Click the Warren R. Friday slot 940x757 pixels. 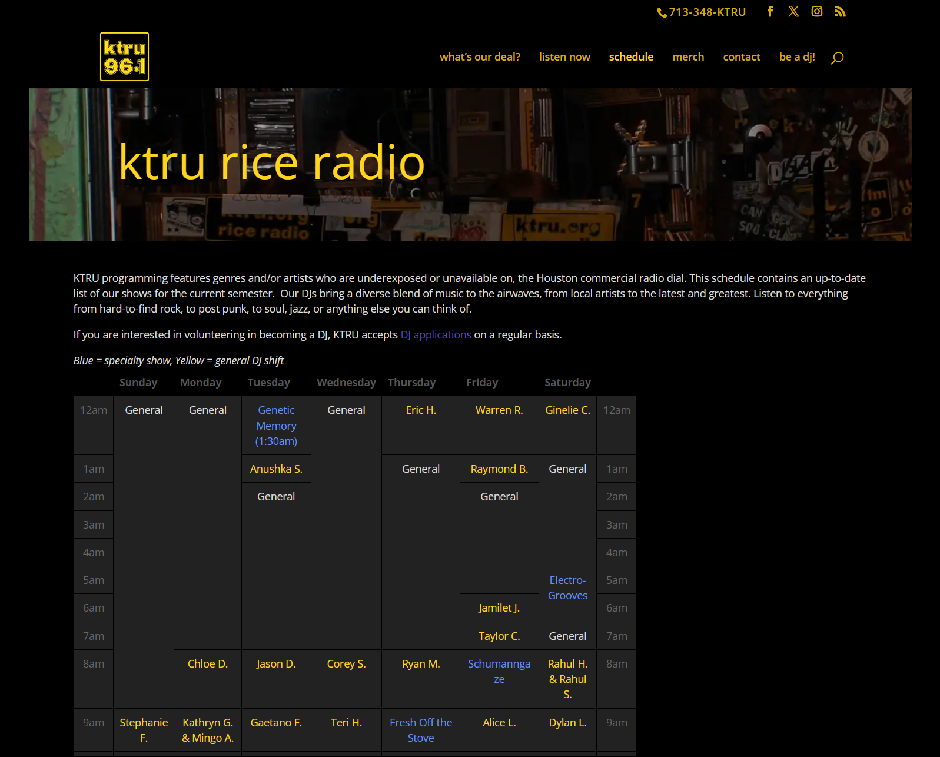click(x=499, y=410)
